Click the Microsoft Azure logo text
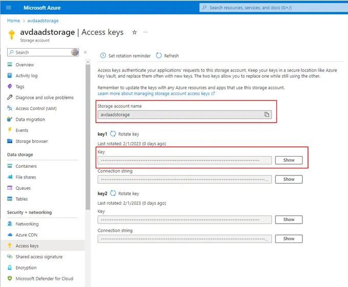The height and width of the screenshot is (287, 348). point(42,8)
